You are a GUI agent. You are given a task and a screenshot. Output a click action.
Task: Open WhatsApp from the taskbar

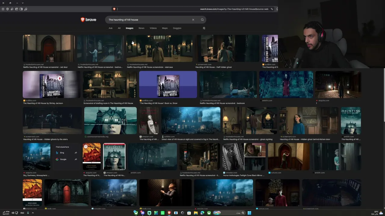pyautogui.click(x=162, y=213)
